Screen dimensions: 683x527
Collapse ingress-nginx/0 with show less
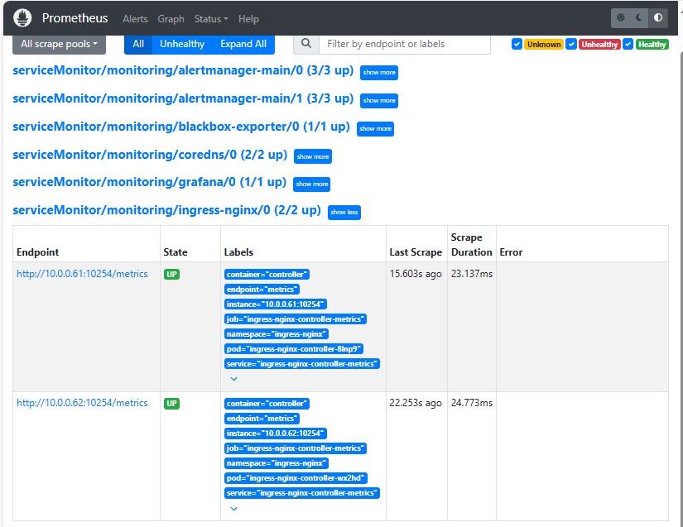pos(344,212)
